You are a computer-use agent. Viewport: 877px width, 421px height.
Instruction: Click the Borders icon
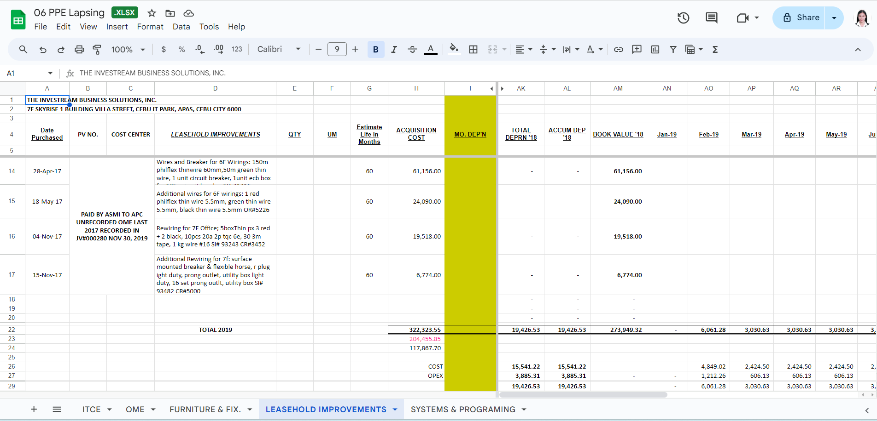click(x=473, y=50)
